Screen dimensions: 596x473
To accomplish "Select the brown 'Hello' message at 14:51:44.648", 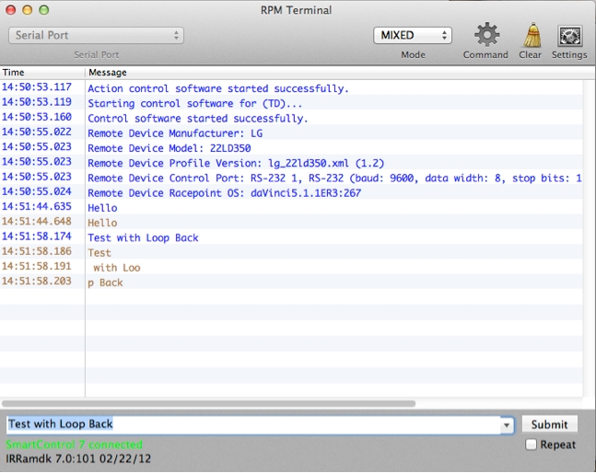I will click(102, 223).
